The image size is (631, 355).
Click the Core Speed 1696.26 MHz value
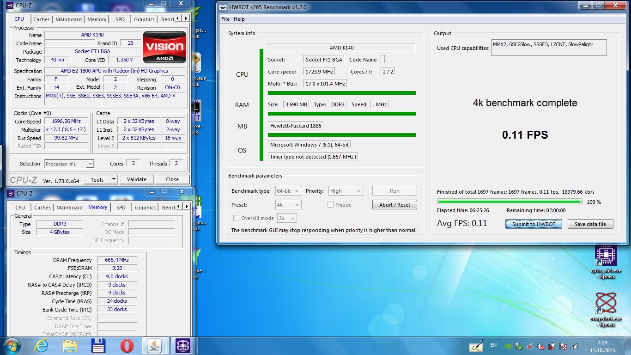[66, 122]
